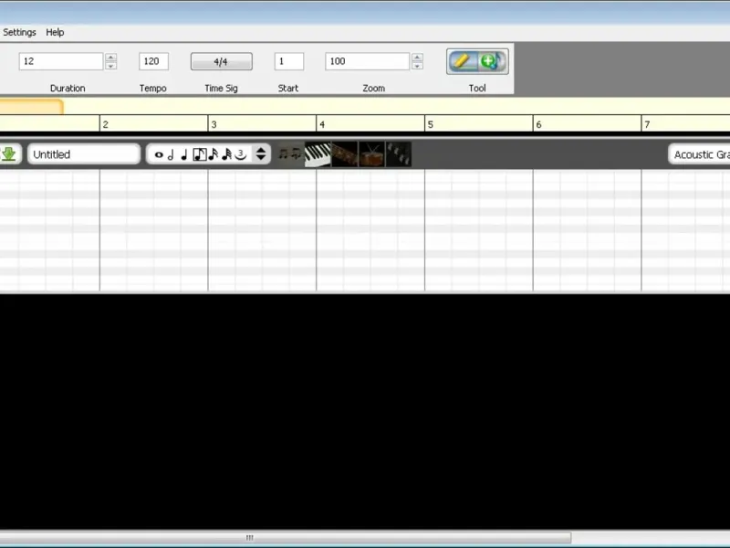Click measure 4 on the ruler

point(322,124)
